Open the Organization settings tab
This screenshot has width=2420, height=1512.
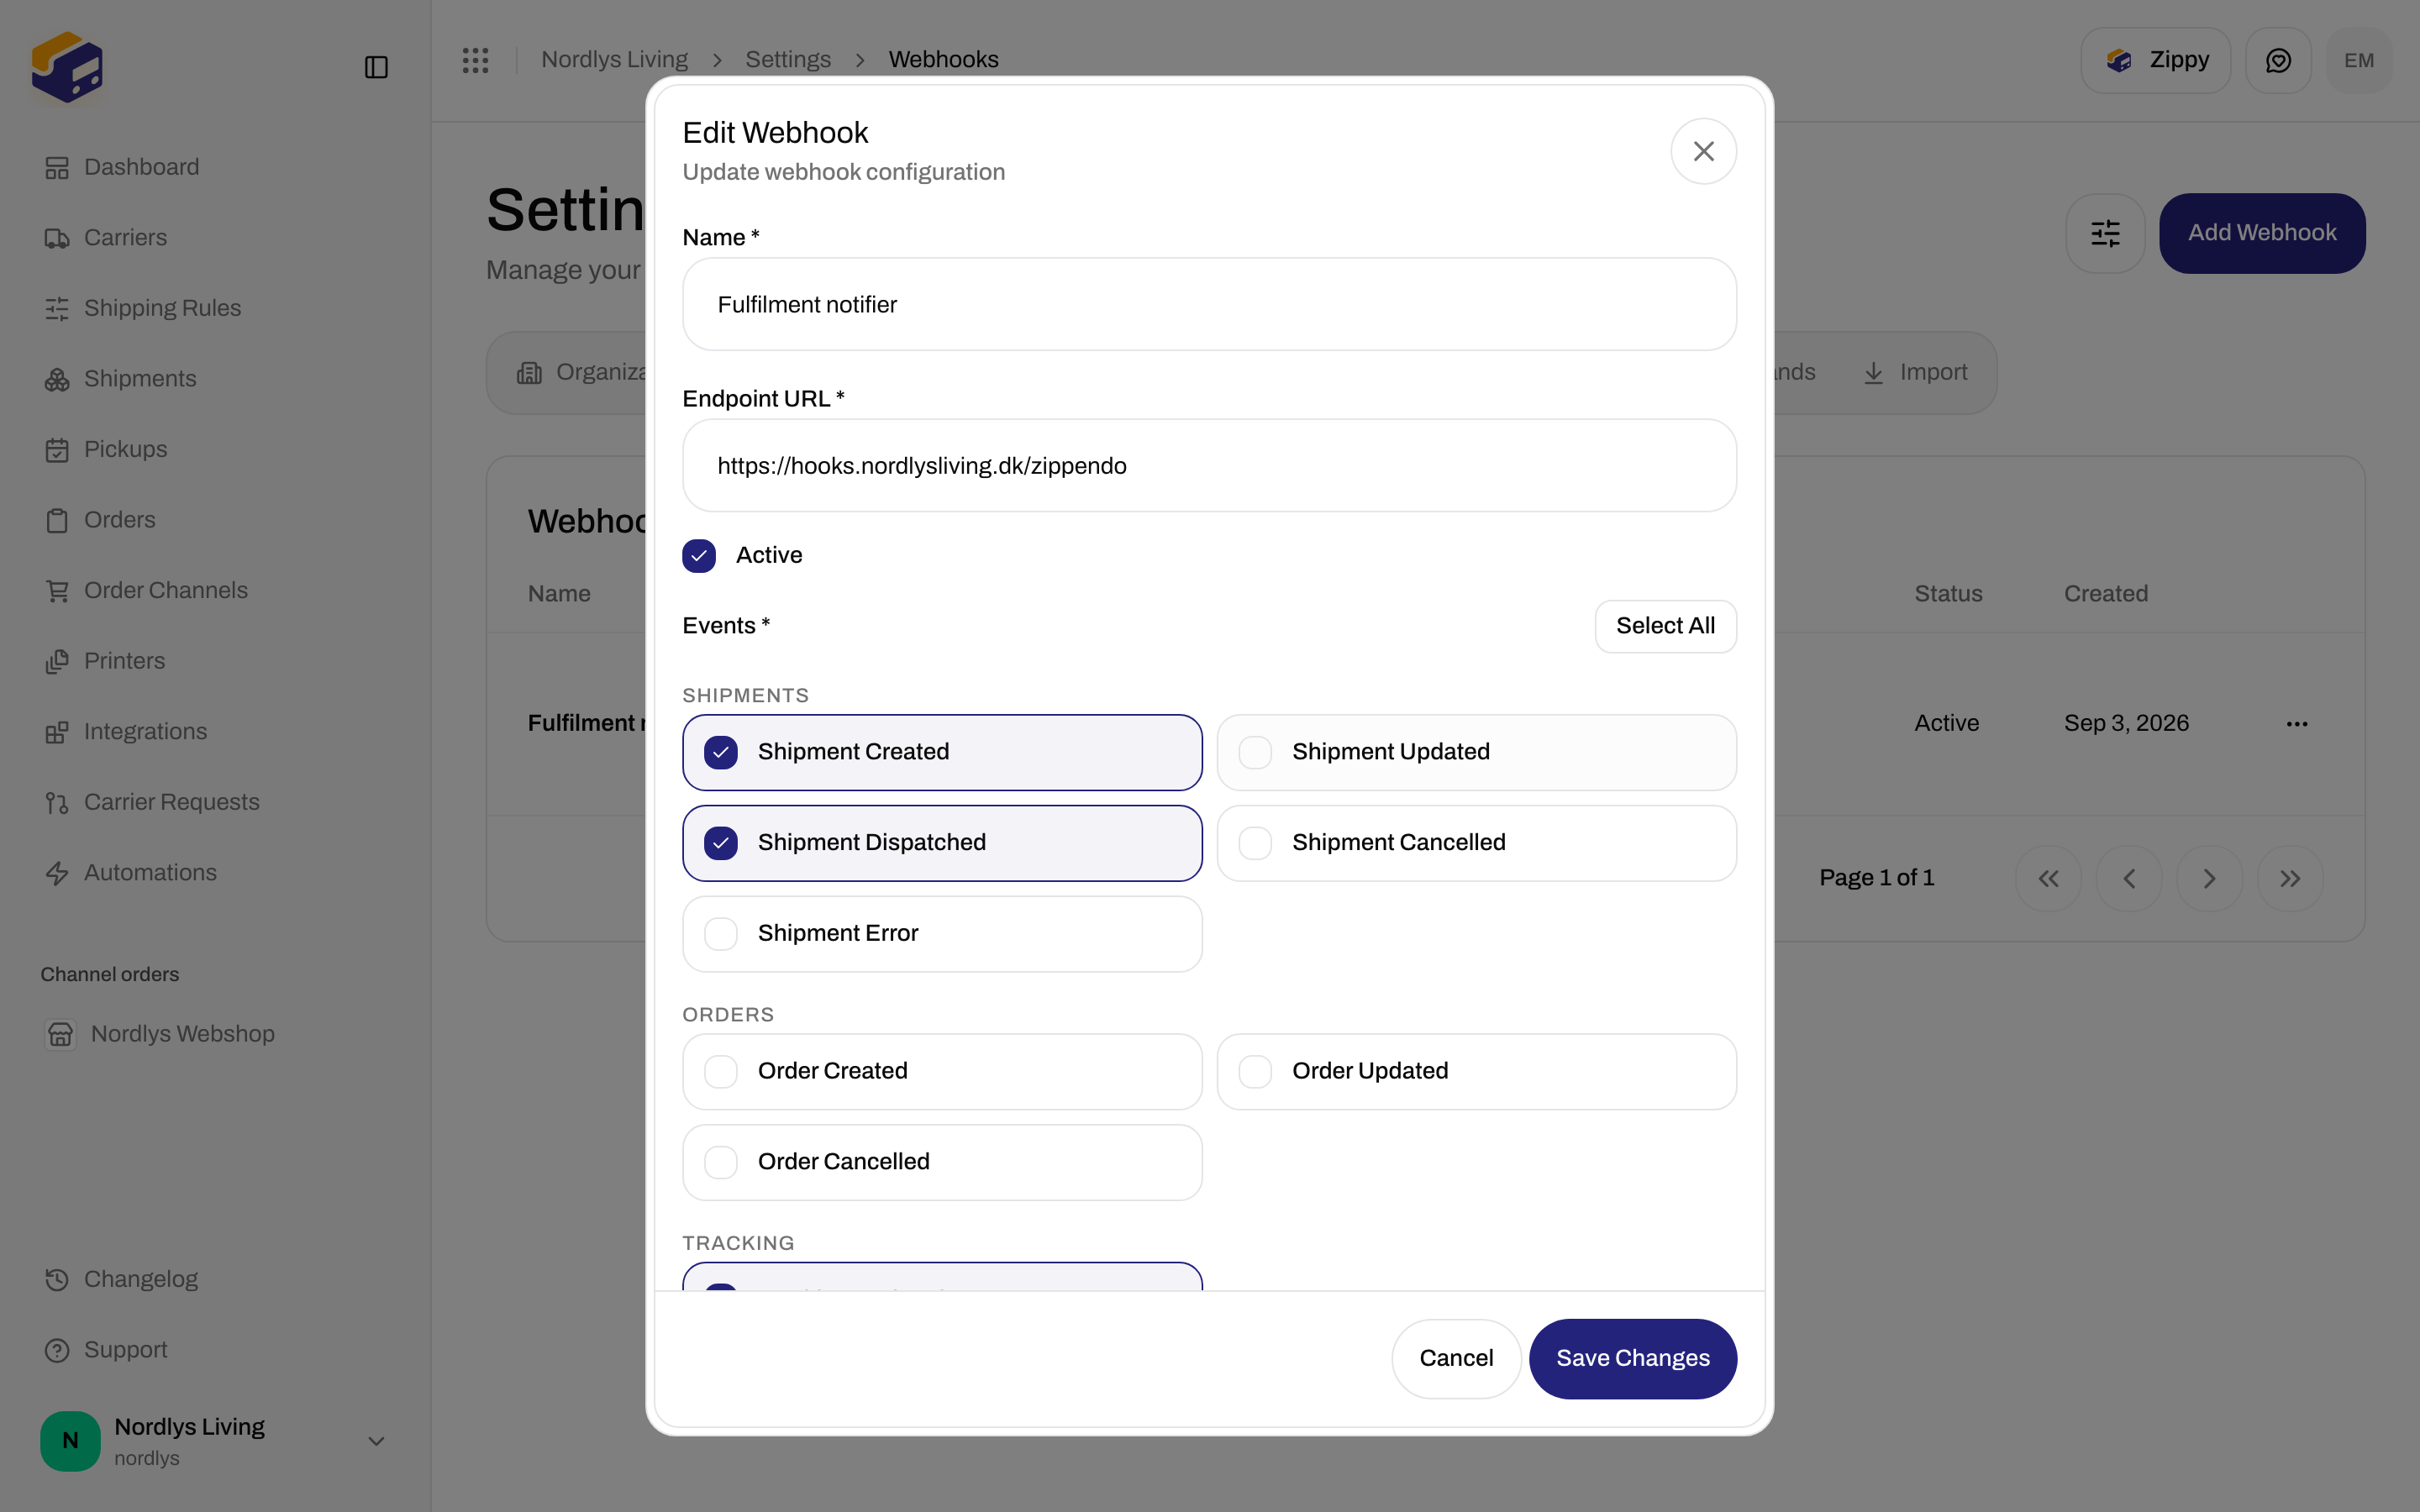(x=584, y=373)
